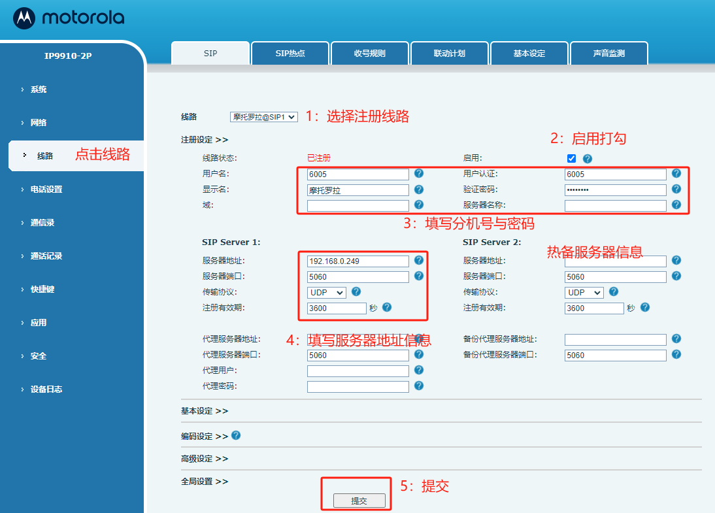This screenshot has width=715, height=513.
Task: Open the 线路 selection dropdown 摩托罗拉@SIP1
Action: pos(263,117)
